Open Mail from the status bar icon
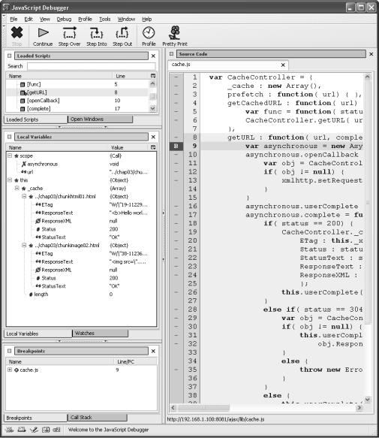The width and height of the screenshot is (379, 438). click(x=22, y=430)
